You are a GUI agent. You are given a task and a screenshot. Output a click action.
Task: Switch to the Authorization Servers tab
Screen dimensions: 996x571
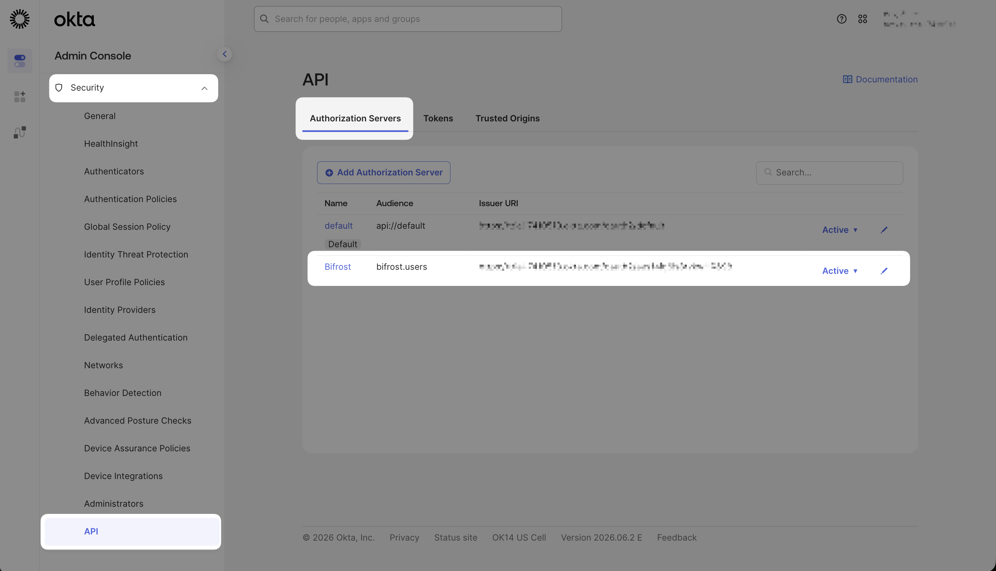[x=355, y=118]
